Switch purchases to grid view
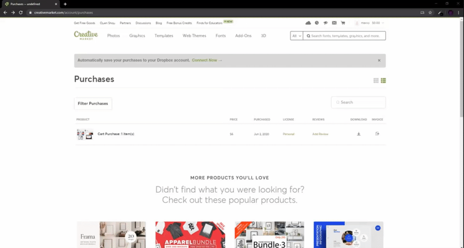The width and height of the screenshot is (464, 248). pyautogui.click(x=376, y=81)
